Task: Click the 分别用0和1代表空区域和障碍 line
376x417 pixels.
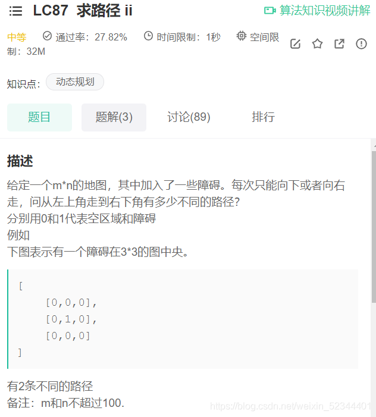Action: (82, 218)
